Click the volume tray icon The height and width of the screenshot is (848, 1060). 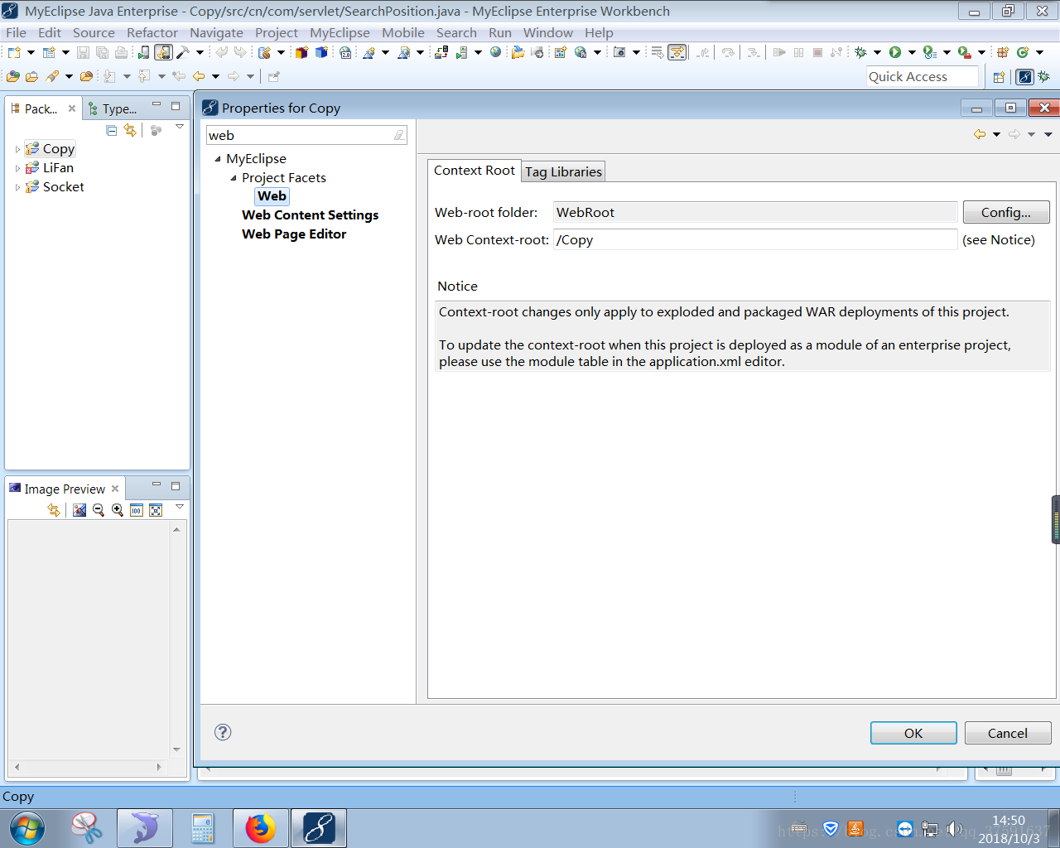tap(955, 829)
